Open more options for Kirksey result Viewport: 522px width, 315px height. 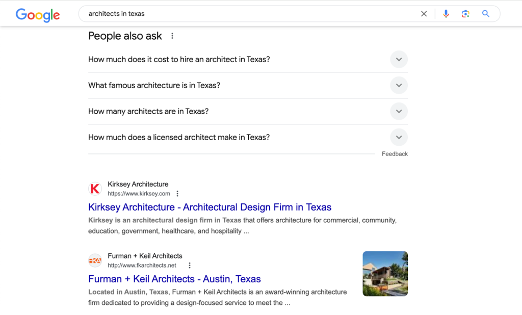pyautogui.click(x=177, y=194)
